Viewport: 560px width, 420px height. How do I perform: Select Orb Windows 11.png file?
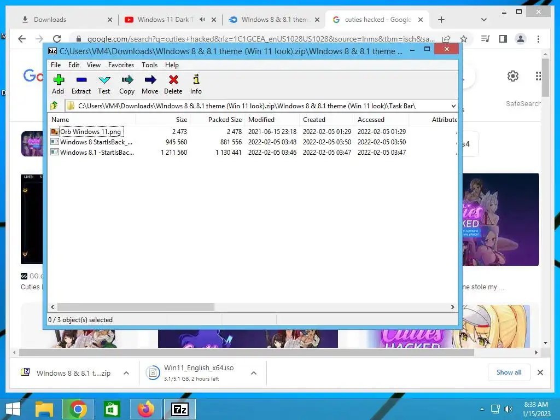tap(90, 131)
